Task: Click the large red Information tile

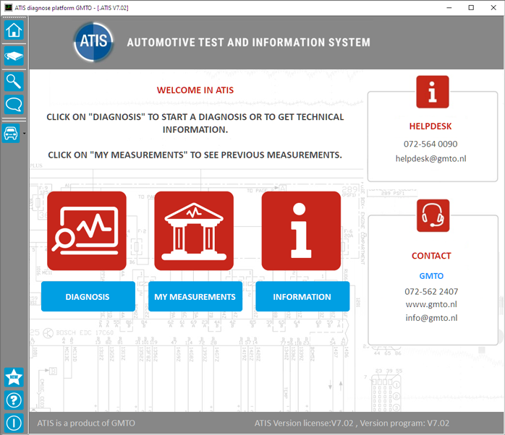Action: pos(301,231)
